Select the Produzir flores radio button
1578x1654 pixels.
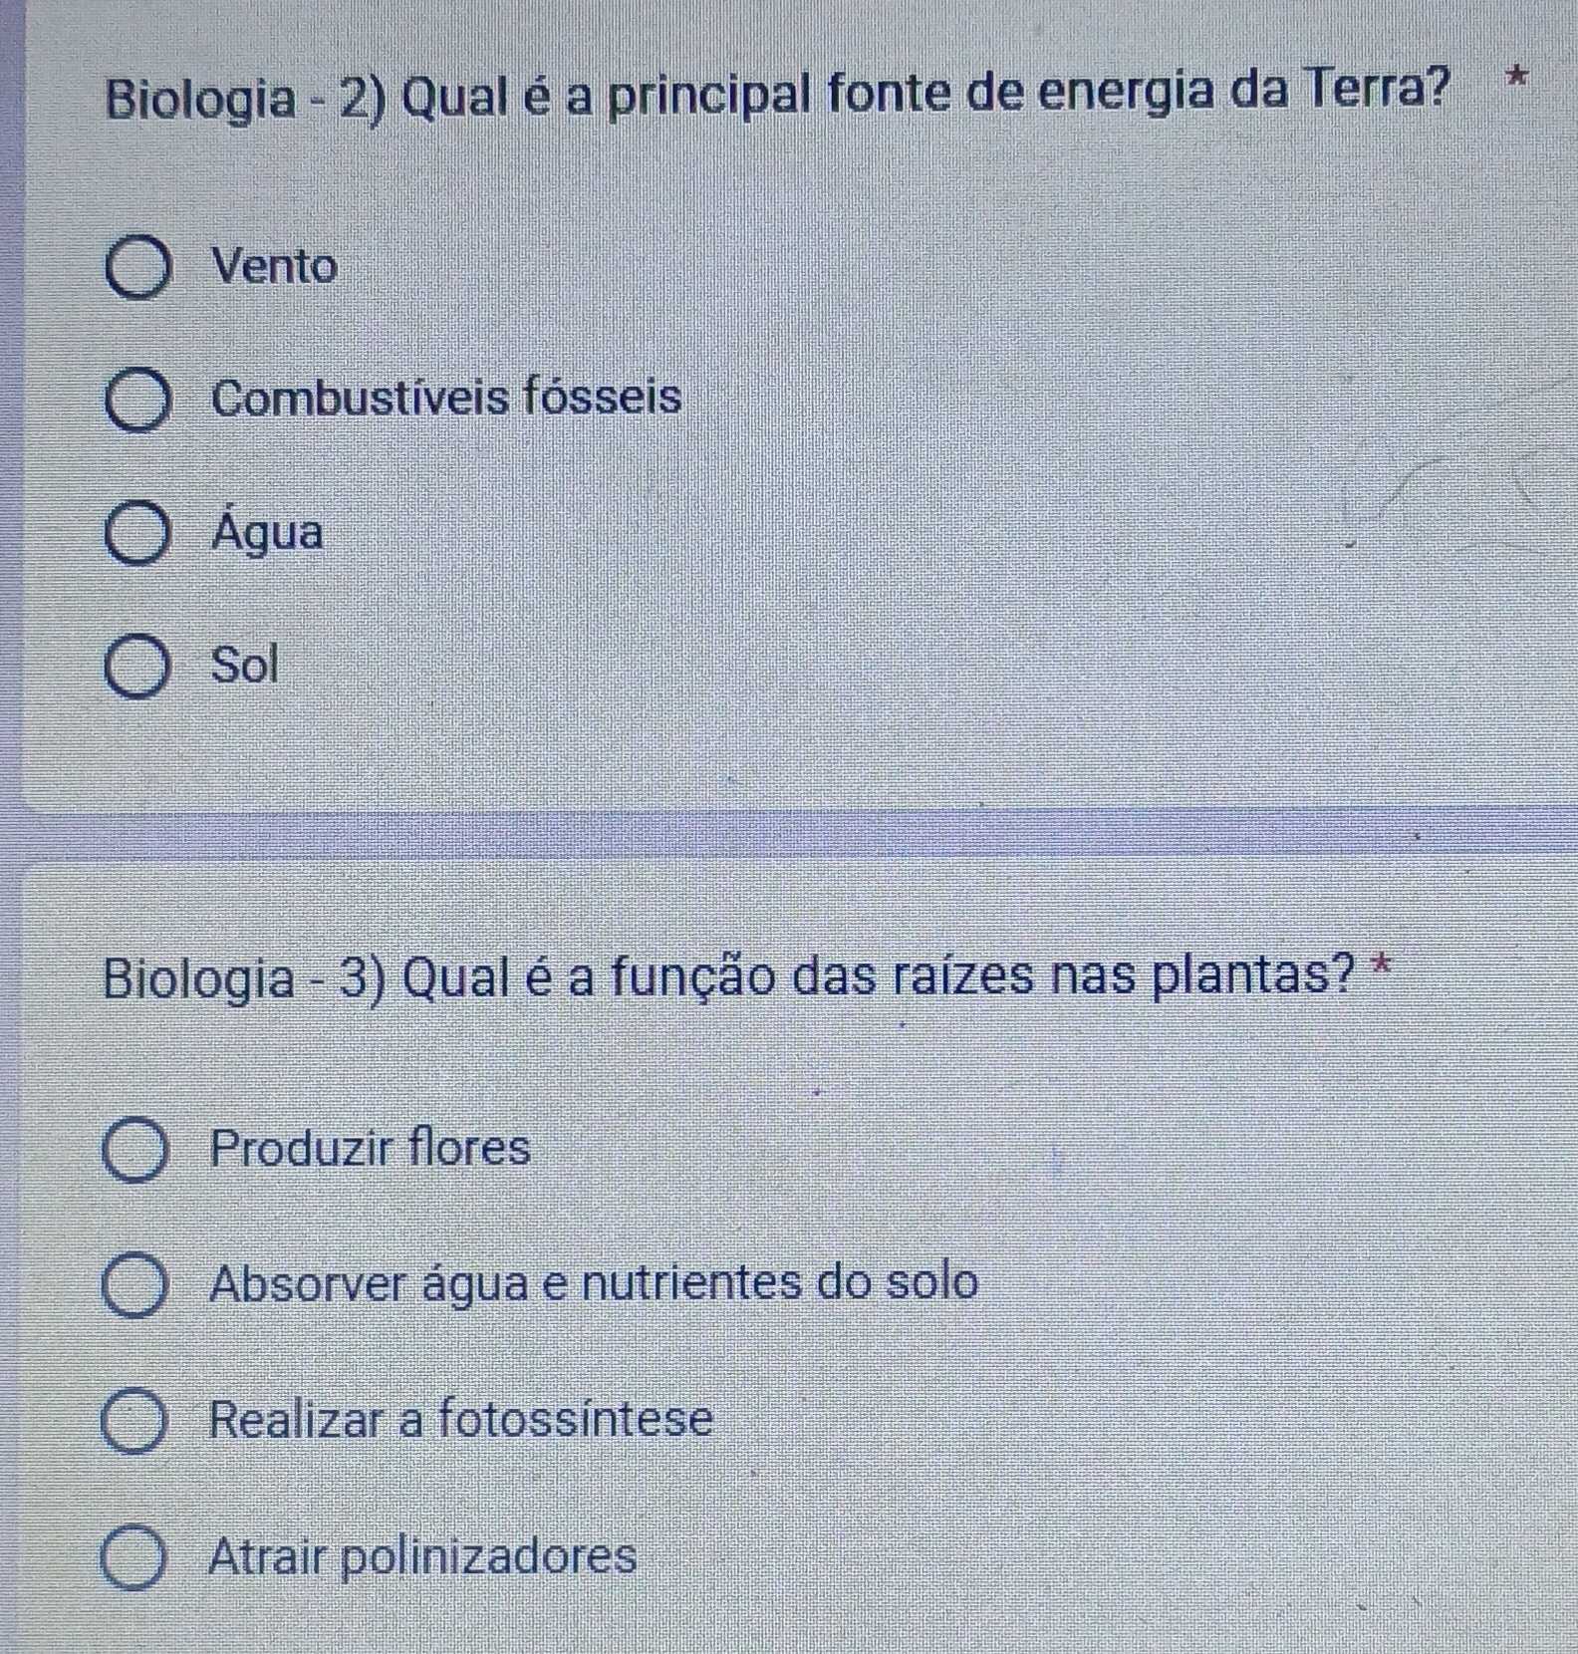point(135,1153)
